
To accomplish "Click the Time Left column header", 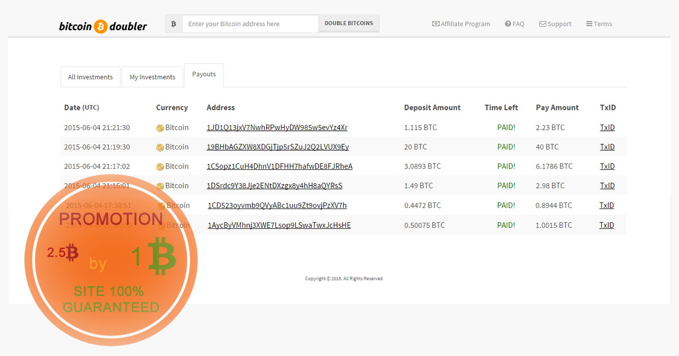I will pyautogui.click(x=501, y=107).
